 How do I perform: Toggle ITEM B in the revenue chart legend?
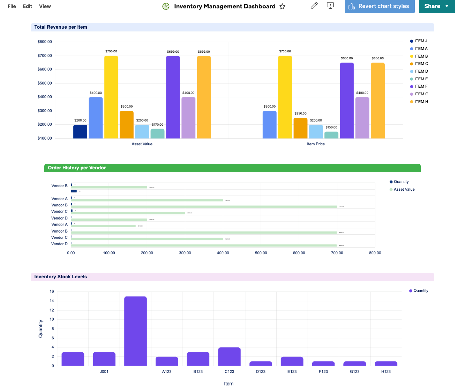420,56
